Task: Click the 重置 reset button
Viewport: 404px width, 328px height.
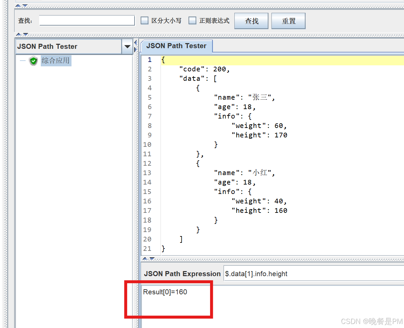Action: tap(288, 21)
